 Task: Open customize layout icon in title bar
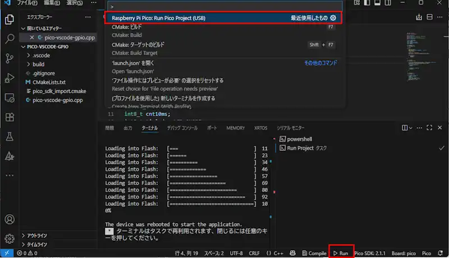point(356,3)
